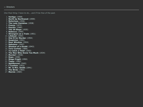The width and height of the screenshot is (143, 107).
Task: Click Shadow of a Doubt link
Action: (18, 46)
